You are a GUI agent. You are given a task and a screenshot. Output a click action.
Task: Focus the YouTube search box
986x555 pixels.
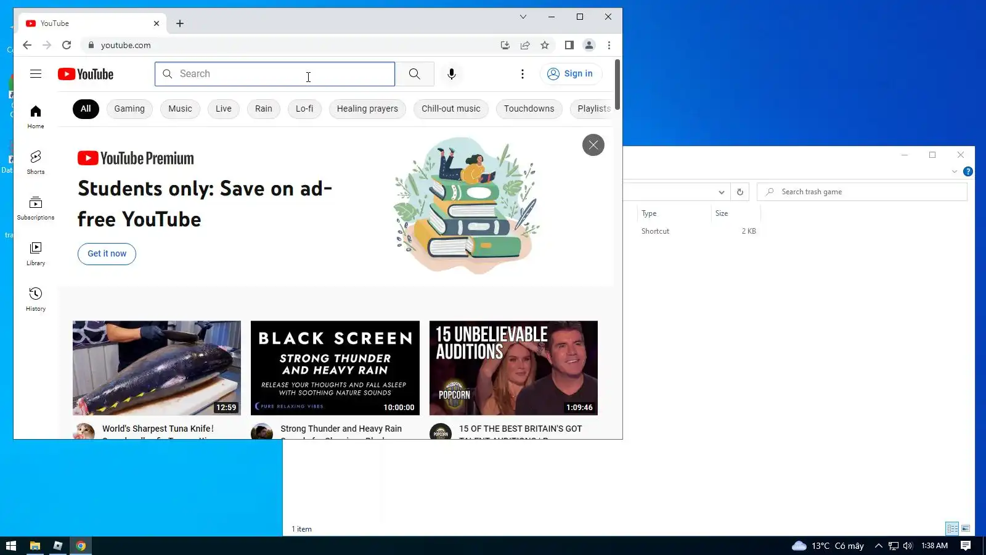pyautogui.click(x=275, y=74)
